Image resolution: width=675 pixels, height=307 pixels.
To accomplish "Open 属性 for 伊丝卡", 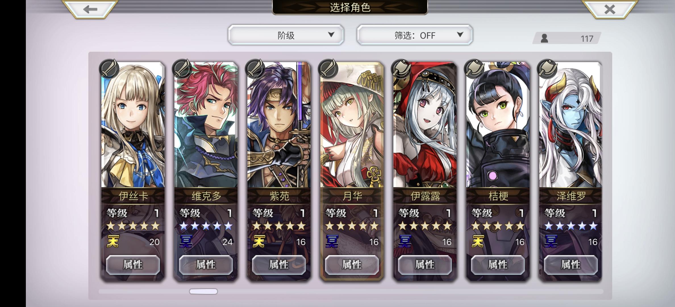I will coord(133,265).
